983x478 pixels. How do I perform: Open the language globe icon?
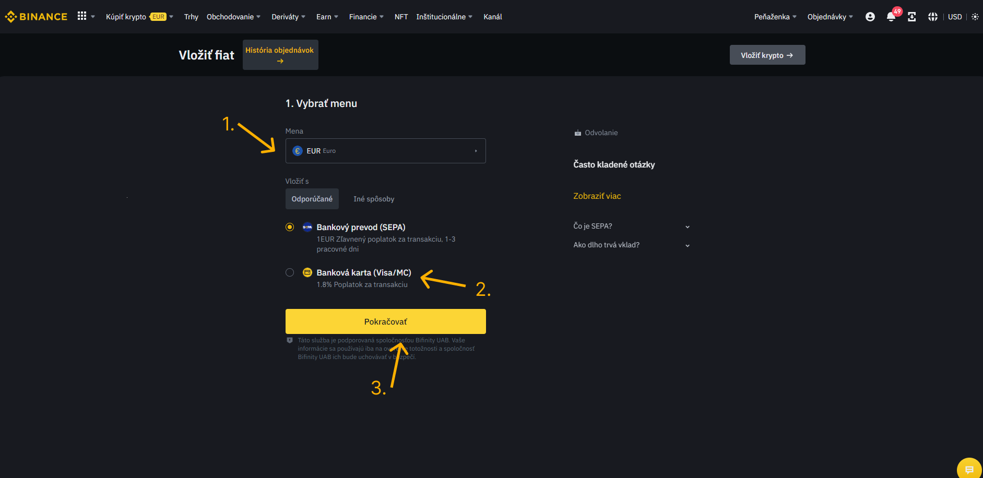pyautogui.click(x=933, y=17)
